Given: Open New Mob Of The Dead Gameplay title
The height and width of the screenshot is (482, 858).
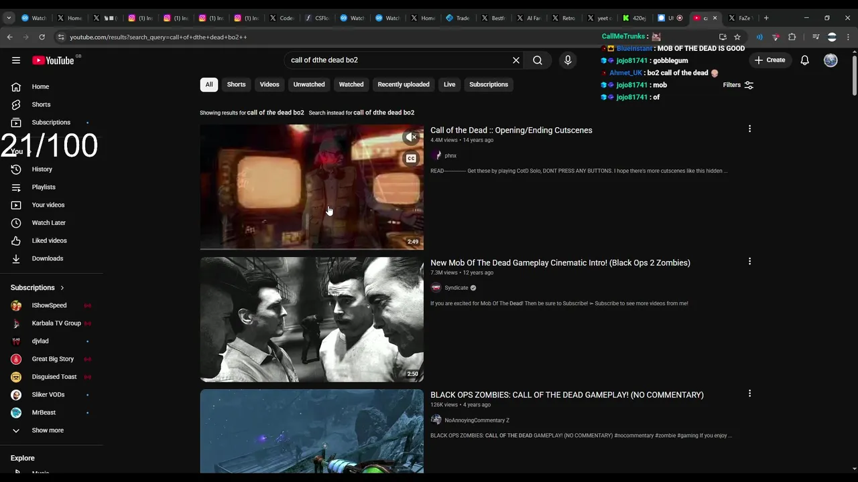Looking at the screenshot, I should [560, 263].
